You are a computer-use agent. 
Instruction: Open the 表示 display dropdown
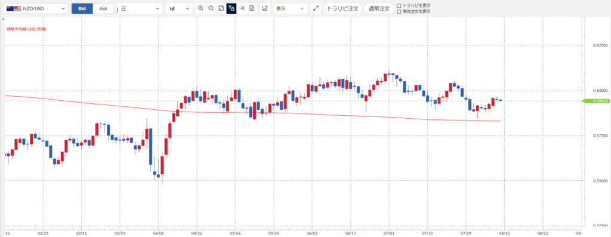291,8
